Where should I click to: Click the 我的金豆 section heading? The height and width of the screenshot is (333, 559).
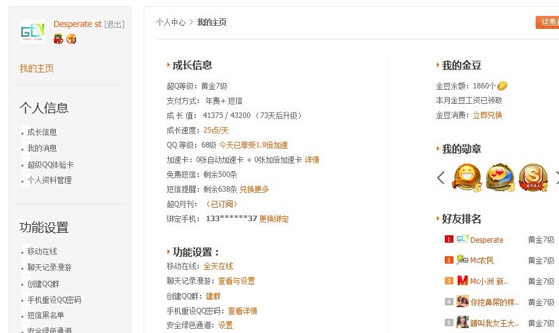click(x=461, y=65)
